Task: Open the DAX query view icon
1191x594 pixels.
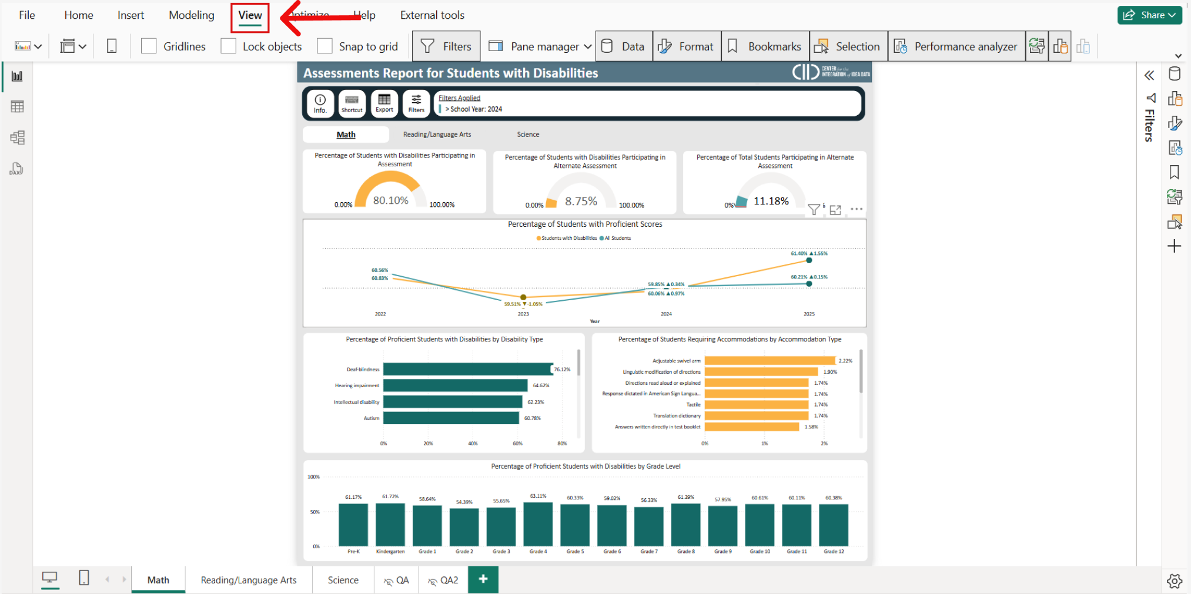Action: pyautogui.click(x=16, y=169)
